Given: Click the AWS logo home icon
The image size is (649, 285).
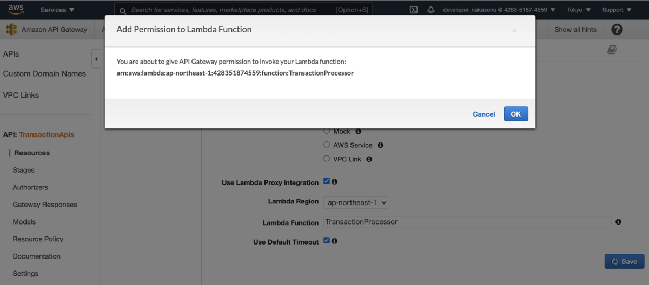Looking at the screenshot, I should (x=16, y=10).
